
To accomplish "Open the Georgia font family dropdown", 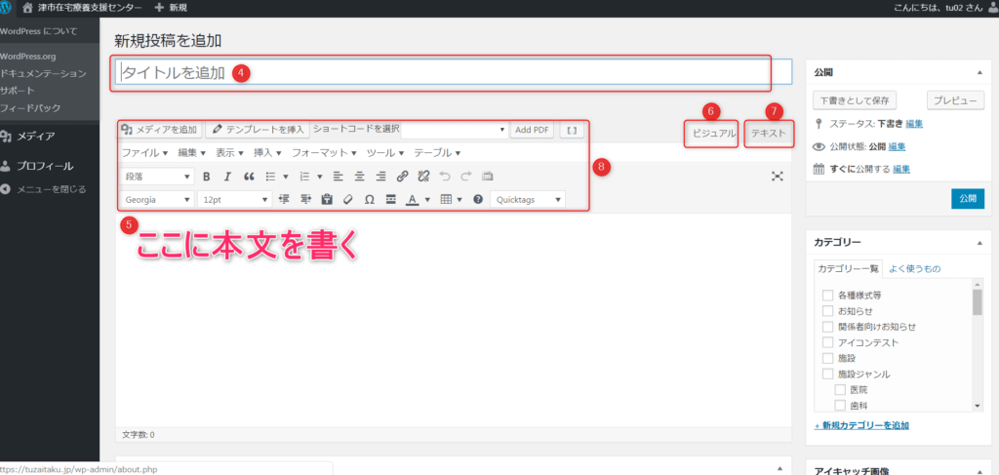I will pyautogui.click(x=157, y=199).
